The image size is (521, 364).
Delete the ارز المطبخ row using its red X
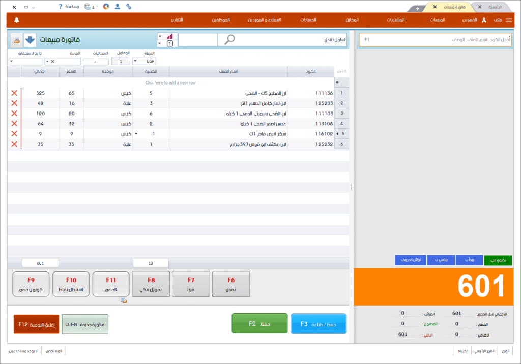point(14,93)
